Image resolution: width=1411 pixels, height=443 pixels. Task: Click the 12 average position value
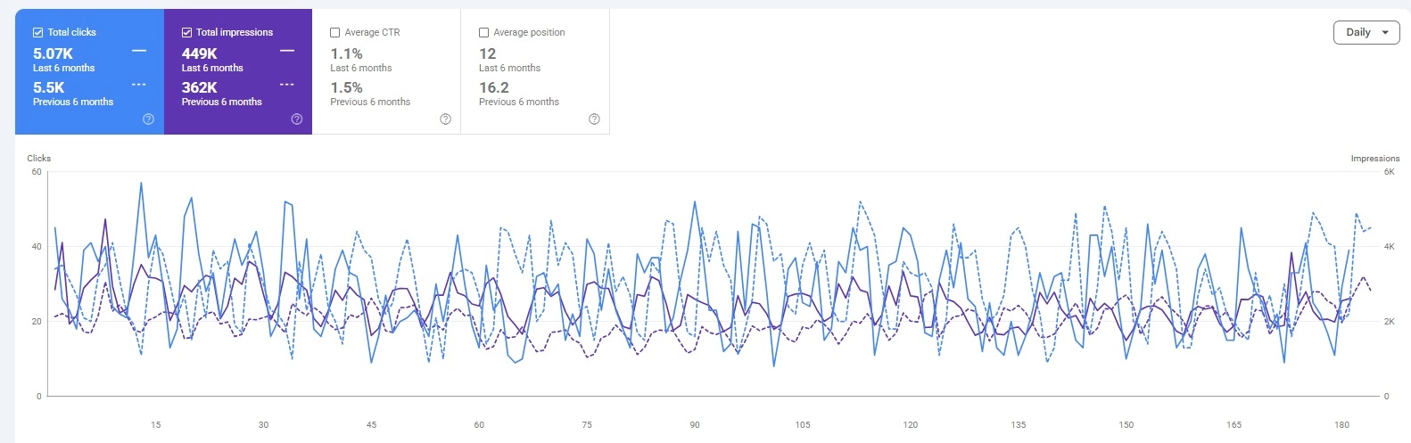(x=488, y=53)
